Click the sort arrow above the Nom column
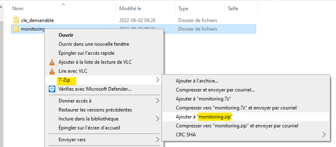Image resolution: width=336 pixels, height=147 pixels. (63, 4)
